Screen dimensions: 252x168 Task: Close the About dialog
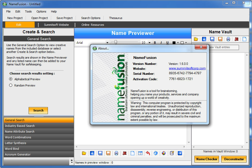[x=201, y=47]
